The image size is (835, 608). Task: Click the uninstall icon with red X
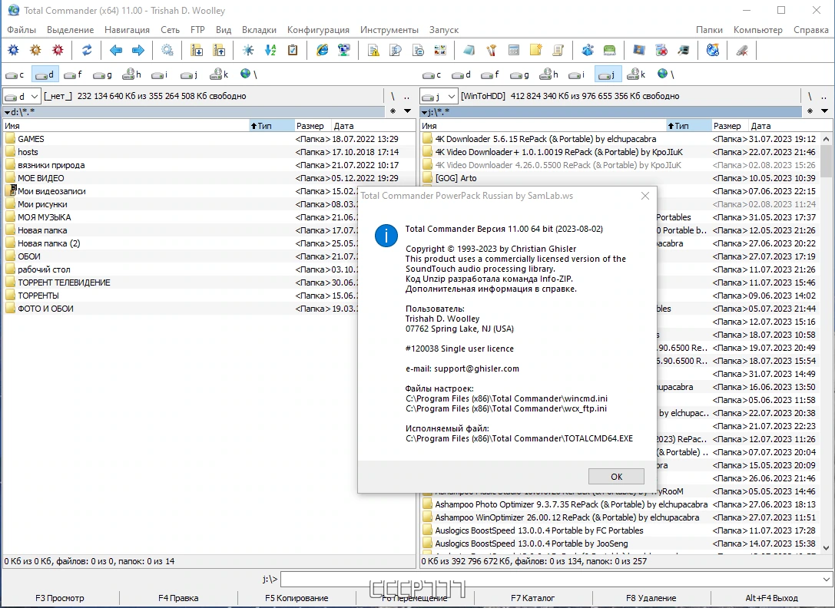coord(661,51)
